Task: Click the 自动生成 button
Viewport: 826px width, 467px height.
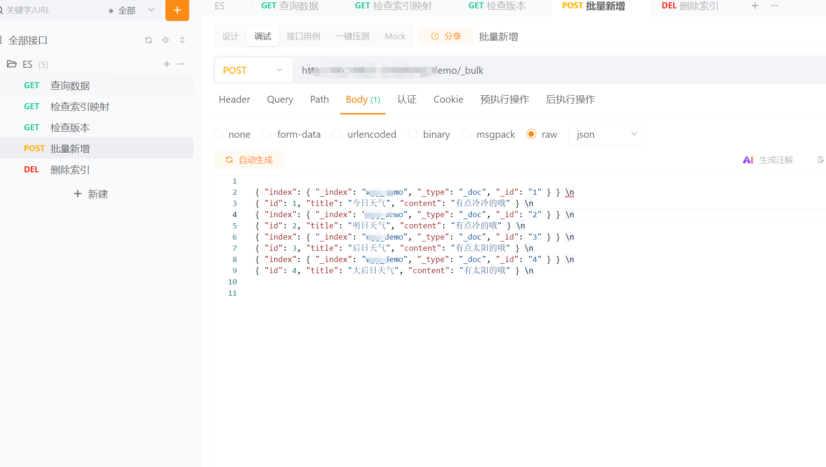Action: pyautogui.click(x=249, y=160)
